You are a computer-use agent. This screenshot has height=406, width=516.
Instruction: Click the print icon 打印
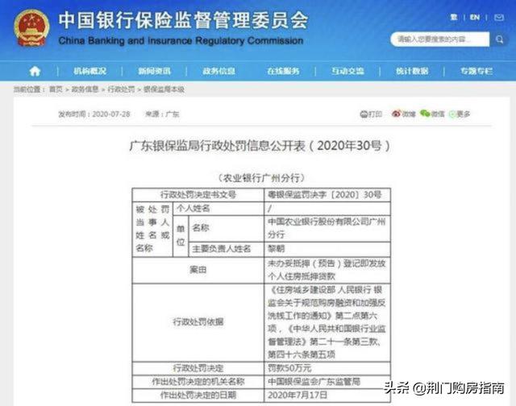[371, 114]
